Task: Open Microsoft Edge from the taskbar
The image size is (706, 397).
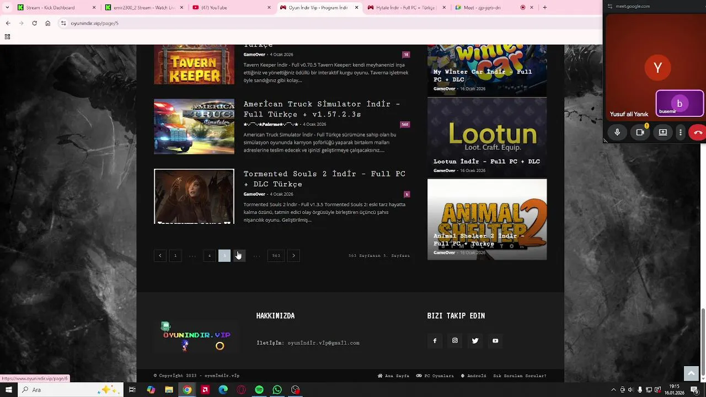Action: pos(223,390)
